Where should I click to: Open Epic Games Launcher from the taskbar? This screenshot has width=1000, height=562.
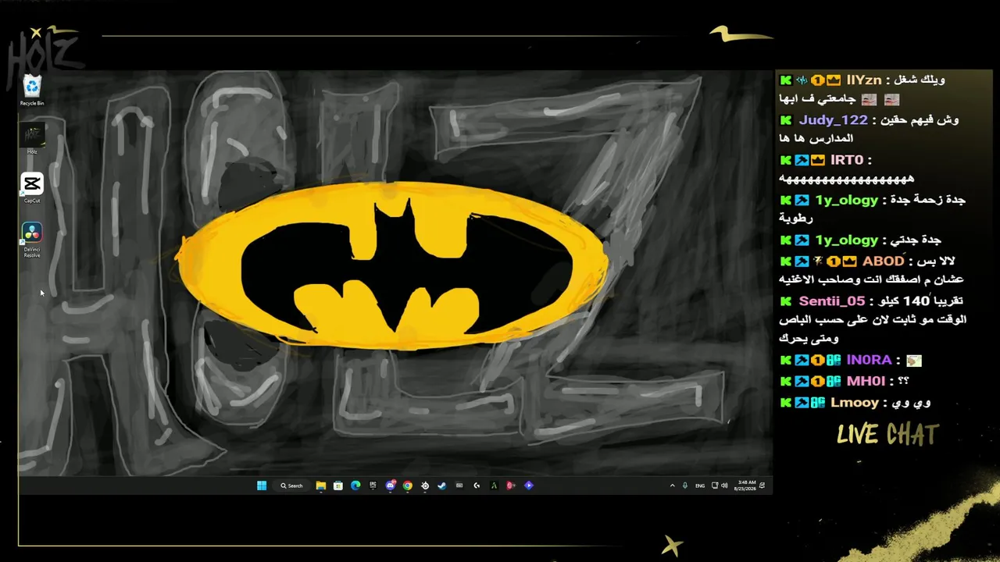click(373, 486)
